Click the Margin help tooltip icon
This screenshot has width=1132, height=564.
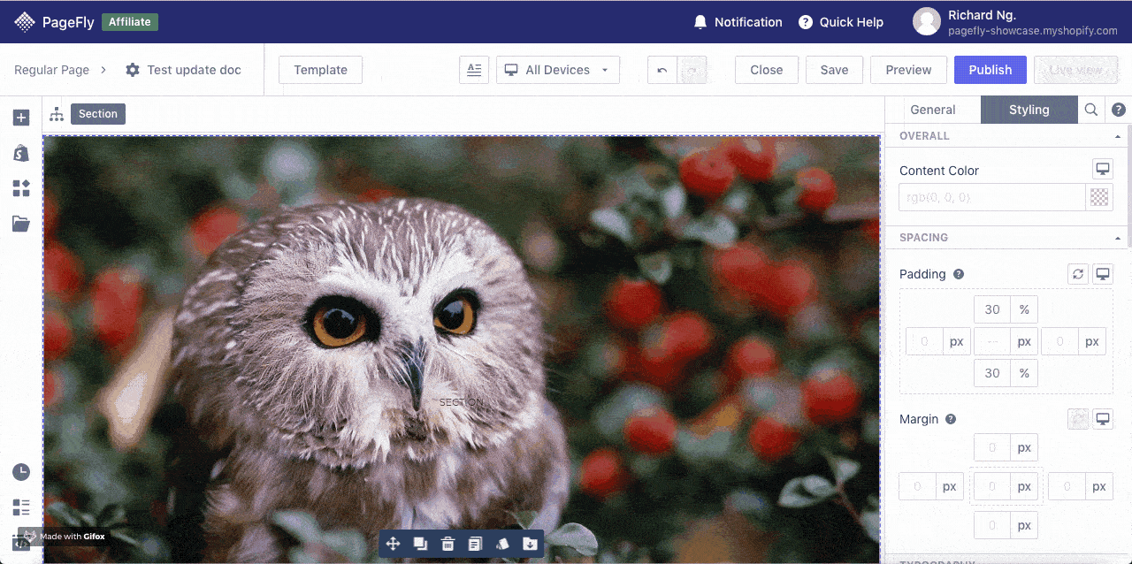(x=951, y=419)
